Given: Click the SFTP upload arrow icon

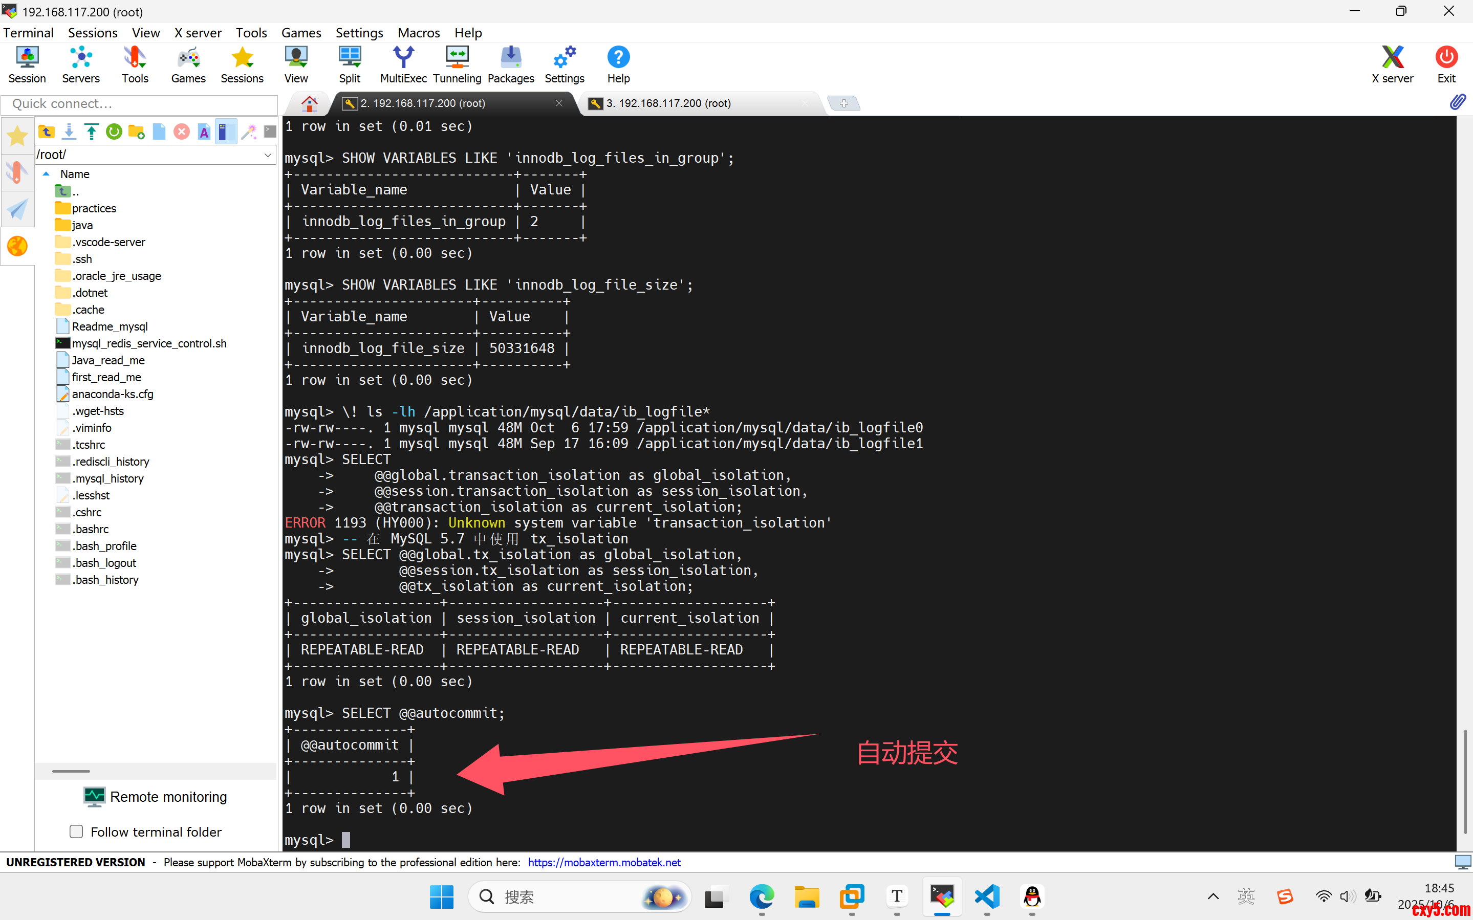Looking at the screenshot, I should pyautogui.click(x=91, y=132).
